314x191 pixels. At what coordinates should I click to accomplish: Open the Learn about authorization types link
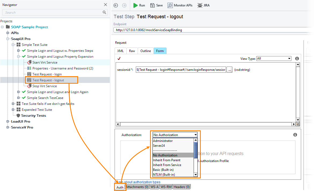(138, 182)
